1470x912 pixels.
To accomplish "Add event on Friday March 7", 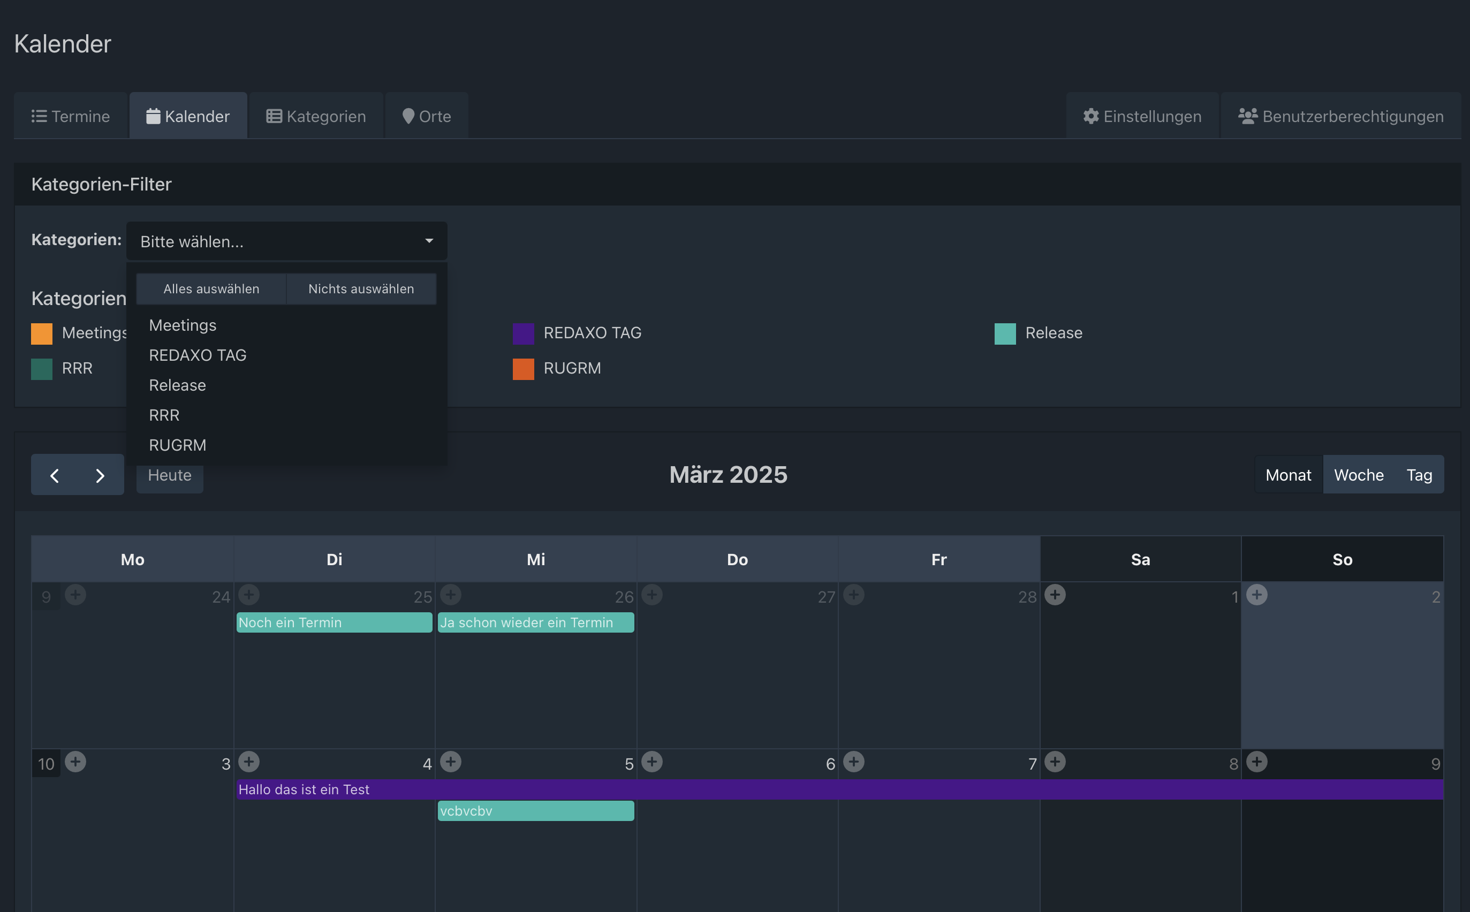I will pos(853,762).
